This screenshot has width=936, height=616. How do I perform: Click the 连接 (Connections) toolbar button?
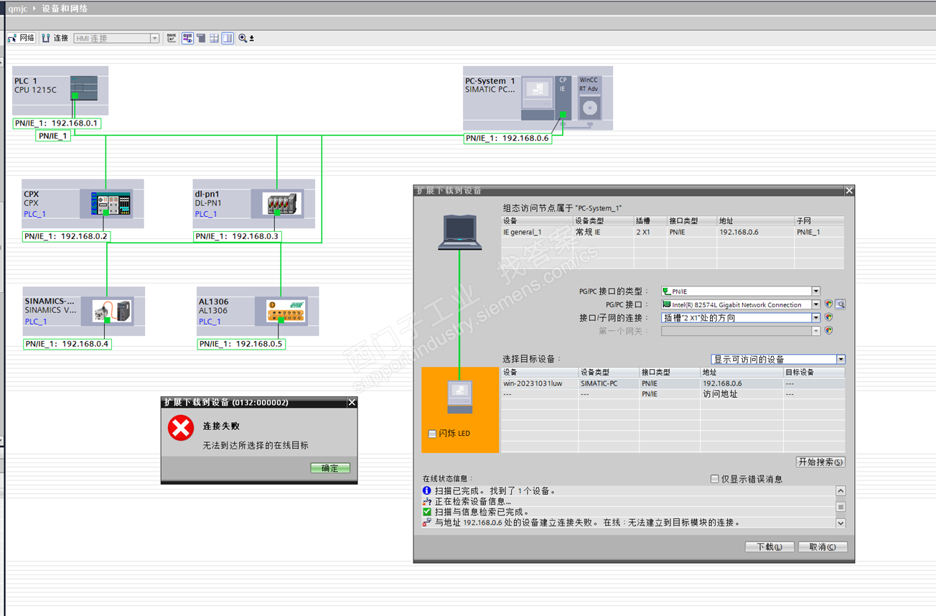pos(55,38)
